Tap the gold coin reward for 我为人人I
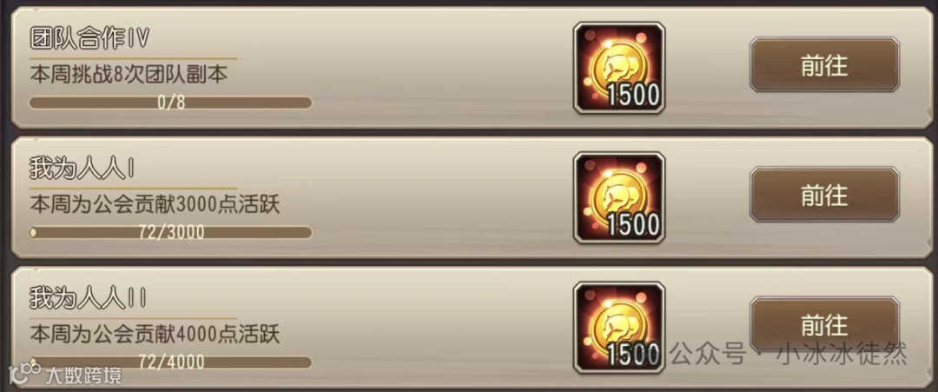Viewport: 938px width, 392px height. (x=619, y=197)
